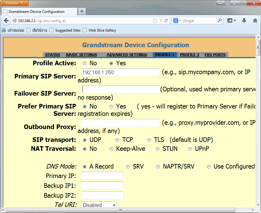Select SRV DNS Mode
261x213 pixels.
[128, 167]
